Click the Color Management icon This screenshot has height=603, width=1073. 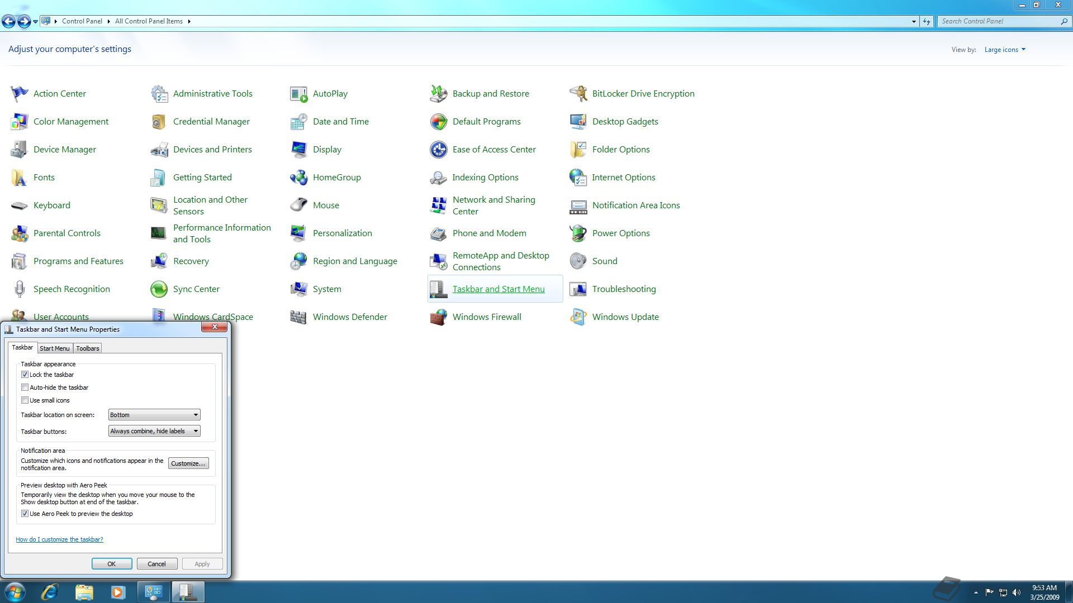(x=20, y=122)
